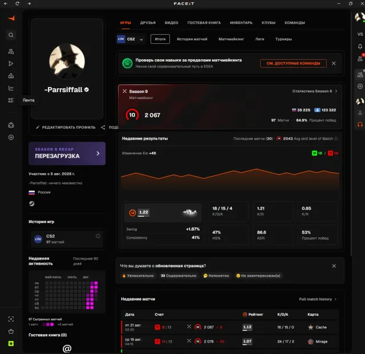Open the Steam account icon in profile

pyautogui.click(x=32, y=204)
